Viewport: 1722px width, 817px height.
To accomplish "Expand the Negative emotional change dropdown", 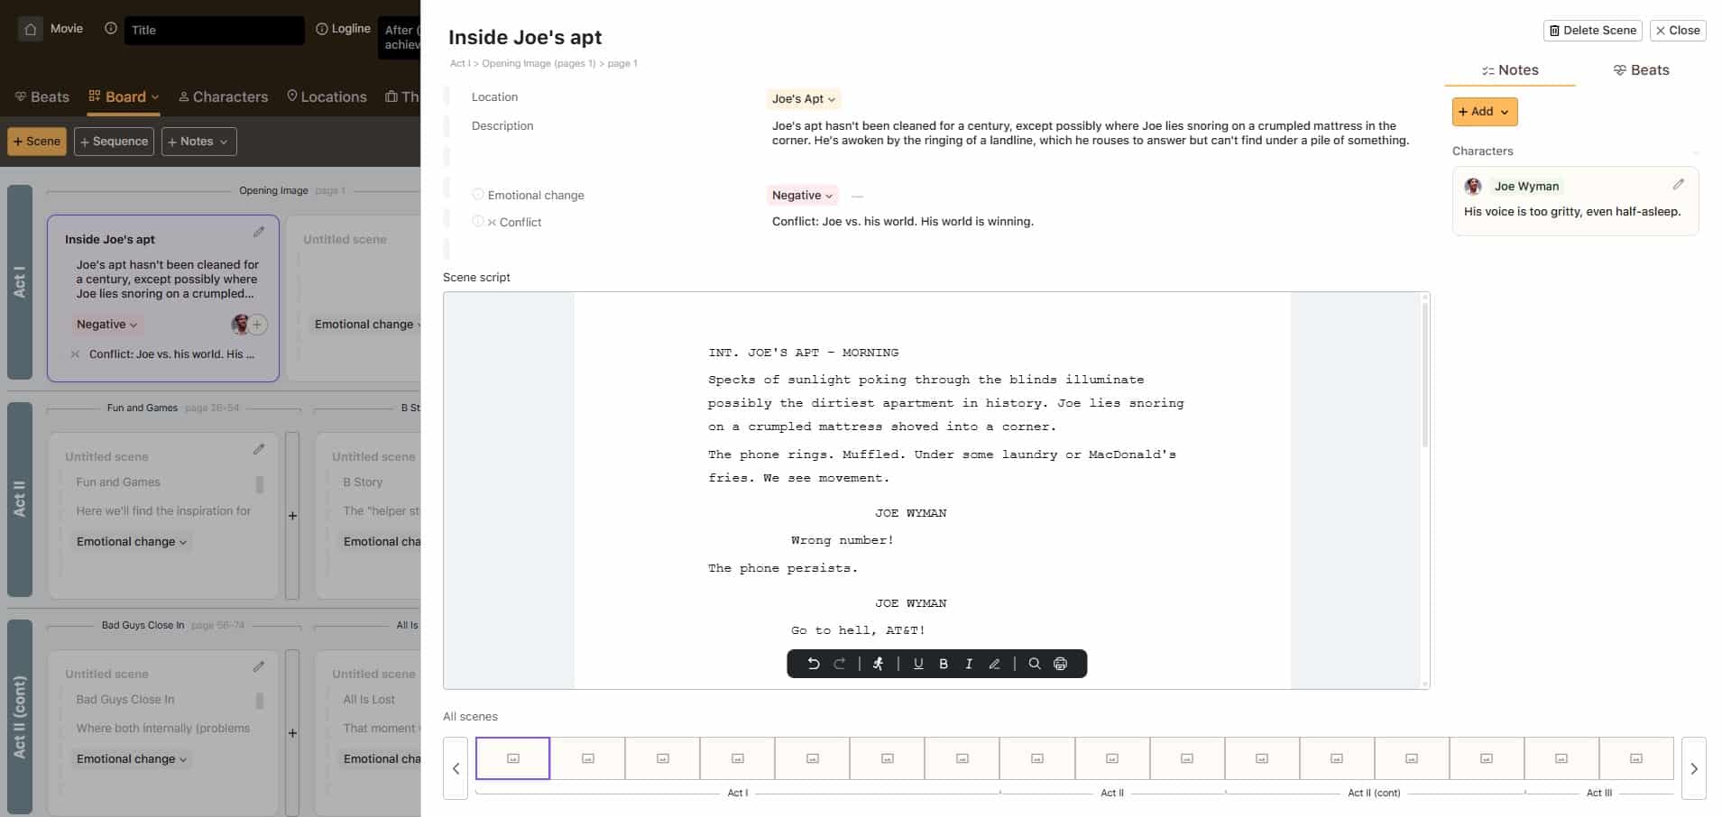I will pyautogui.click(x=802, y=196).
